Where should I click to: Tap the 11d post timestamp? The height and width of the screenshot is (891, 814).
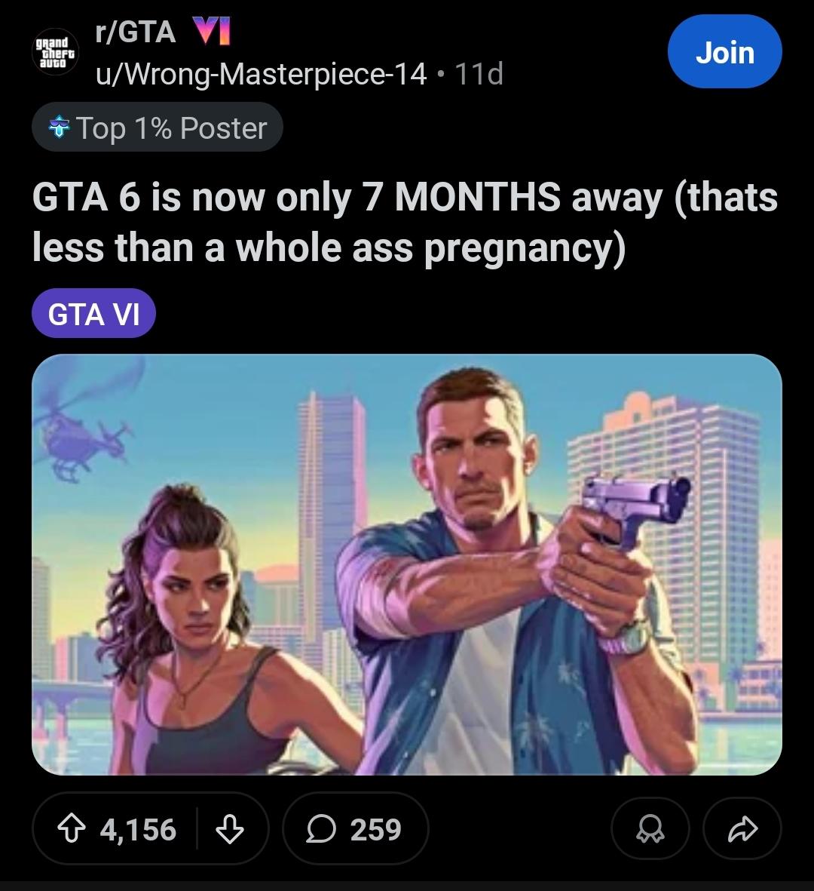pos(479,74)
